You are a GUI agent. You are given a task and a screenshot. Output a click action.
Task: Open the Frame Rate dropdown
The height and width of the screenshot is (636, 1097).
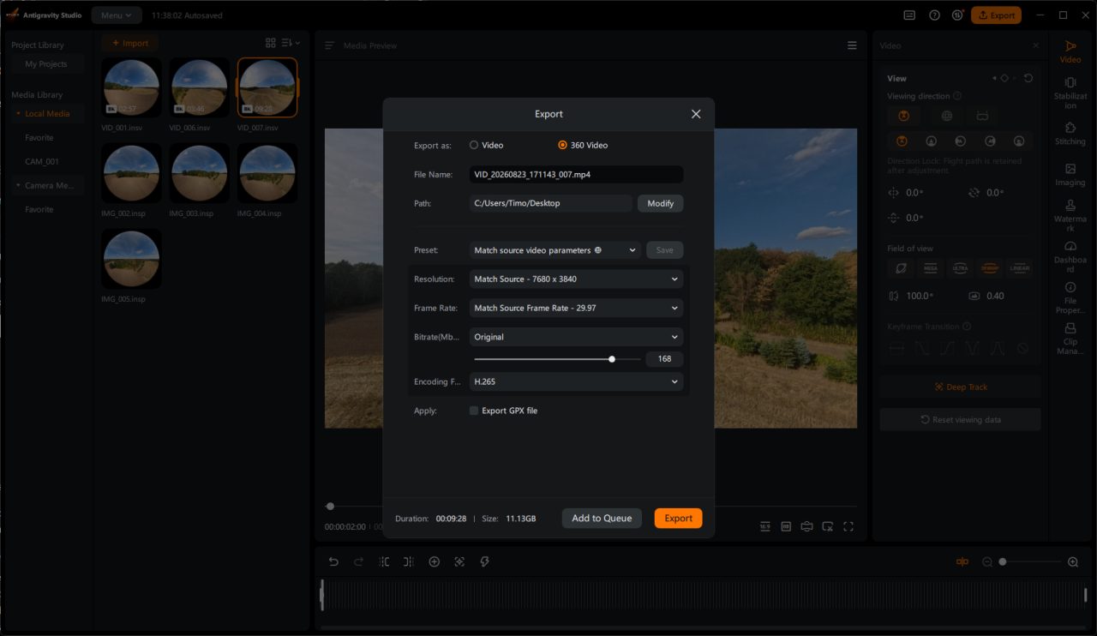coord(576,308)
